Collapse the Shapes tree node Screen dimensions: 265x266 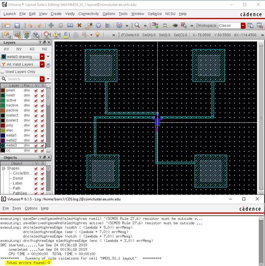click(3, 169)
